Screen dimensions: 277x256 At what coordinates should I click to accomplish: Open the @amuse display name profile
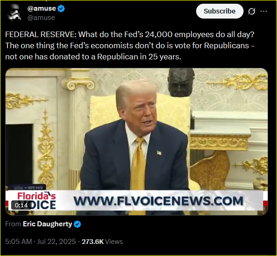pyautogui.click(x=41, y=8)
